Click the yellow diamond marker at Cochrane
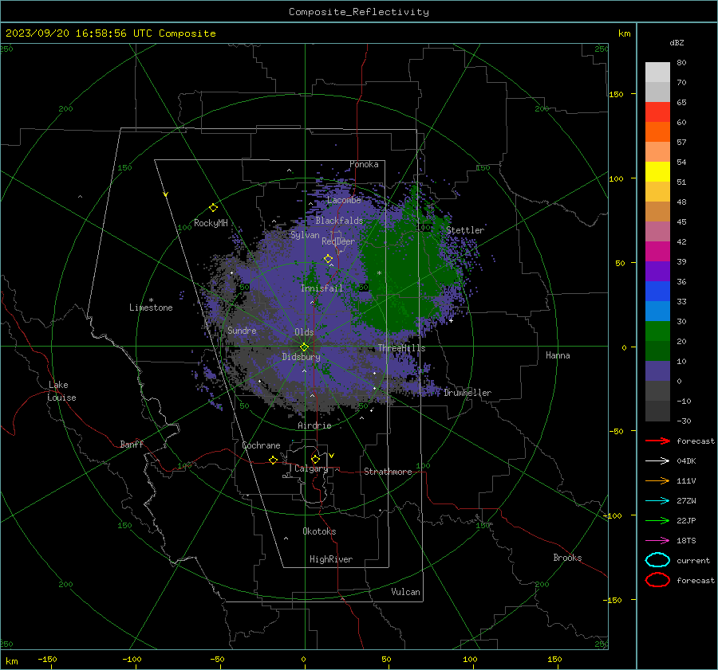 point(274,460)
